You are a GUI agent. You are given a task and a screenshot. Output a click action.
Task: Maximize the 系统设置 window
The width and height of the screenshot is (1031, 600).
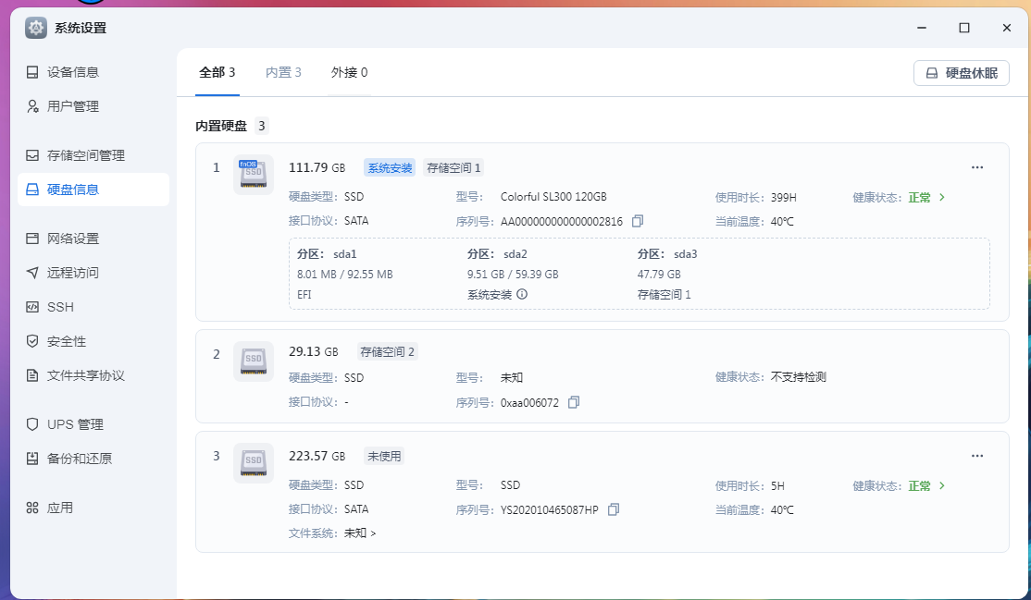[964, 28]
